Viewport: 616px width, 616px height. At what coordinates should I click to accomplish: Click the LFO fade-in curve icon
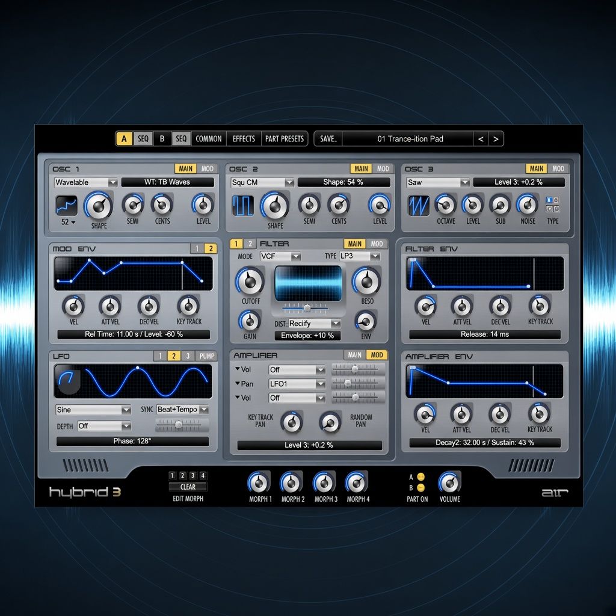pyautogui.click(x=67, y=380)
